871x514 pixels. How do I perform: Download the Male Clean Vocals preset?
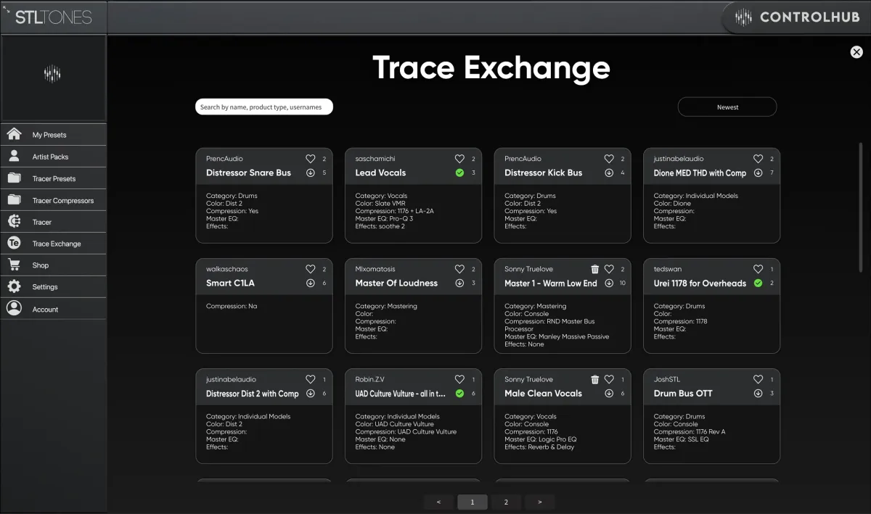609,393
